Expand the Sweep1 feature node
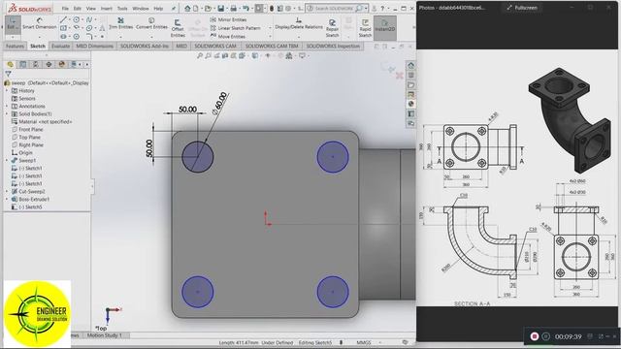Image resolution: width=621 pixels, height=349 pixels. 7,160
